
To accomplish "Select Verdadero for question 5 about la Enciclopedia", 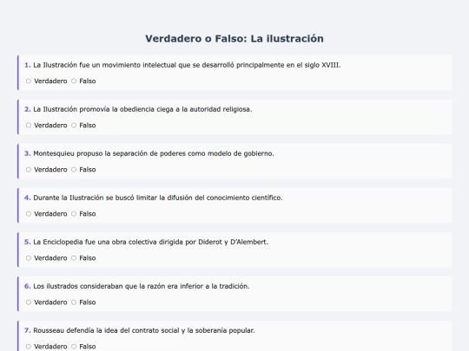I will click(29, 258).
